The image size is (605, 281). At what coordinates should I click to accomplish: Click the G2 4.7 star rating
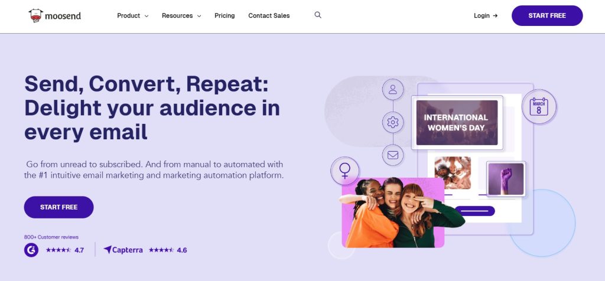coord(65,250)
